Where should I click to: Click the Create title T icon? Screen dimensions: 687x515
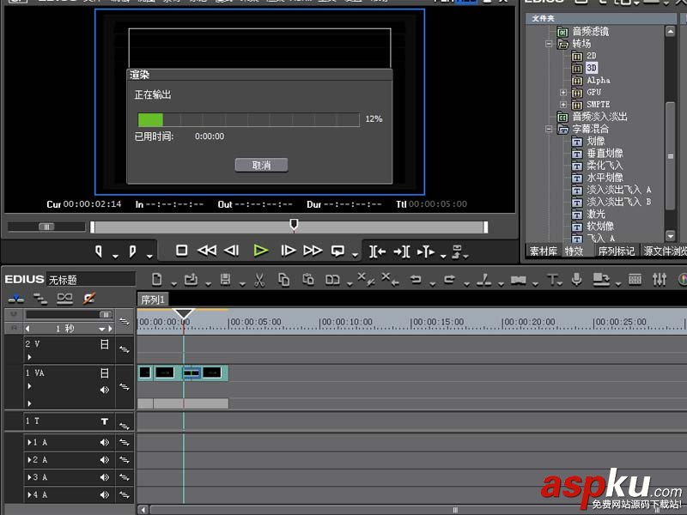tap(552, 280)
